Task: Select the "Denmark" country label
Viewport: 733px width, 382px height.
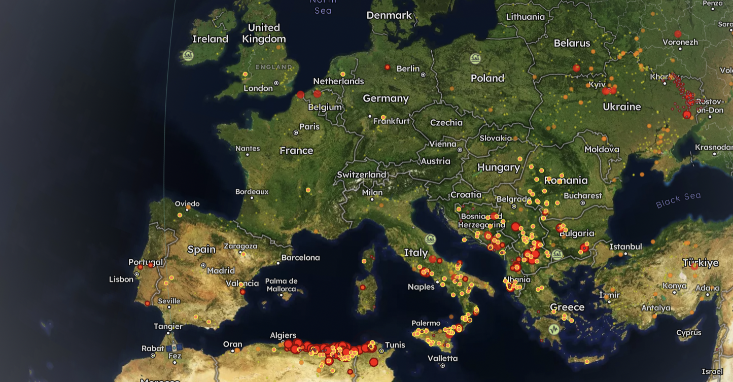Action: click(389, 15)
